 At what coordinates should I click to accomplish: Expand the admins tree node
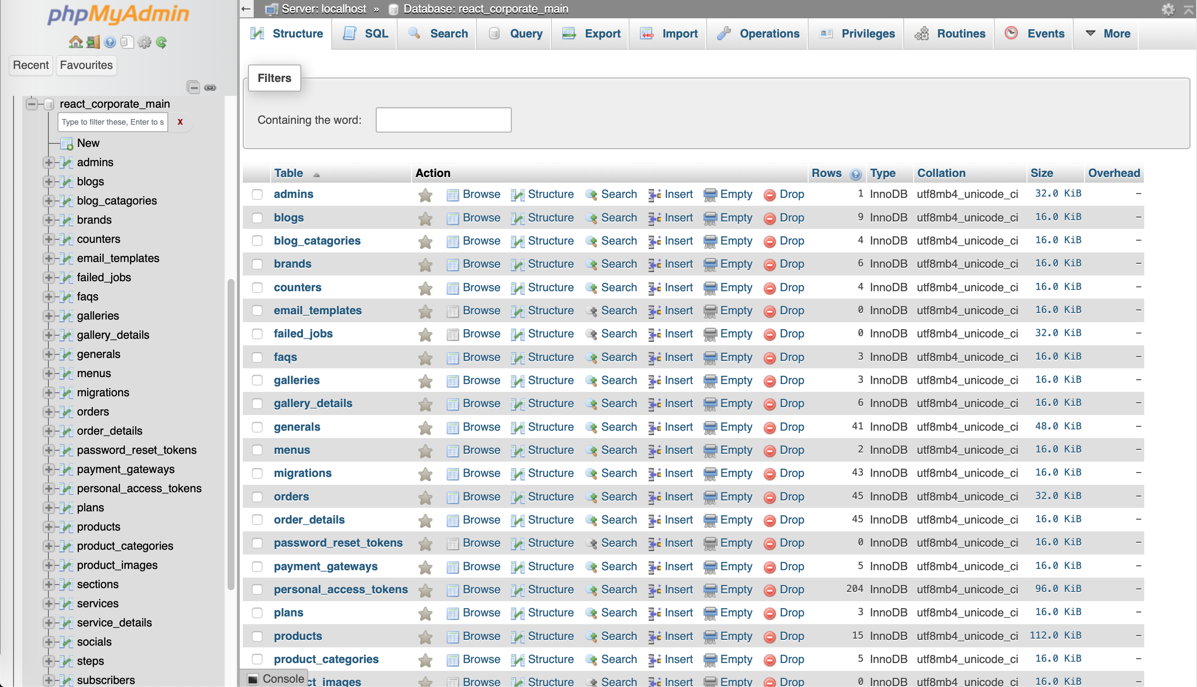(48, 162)
